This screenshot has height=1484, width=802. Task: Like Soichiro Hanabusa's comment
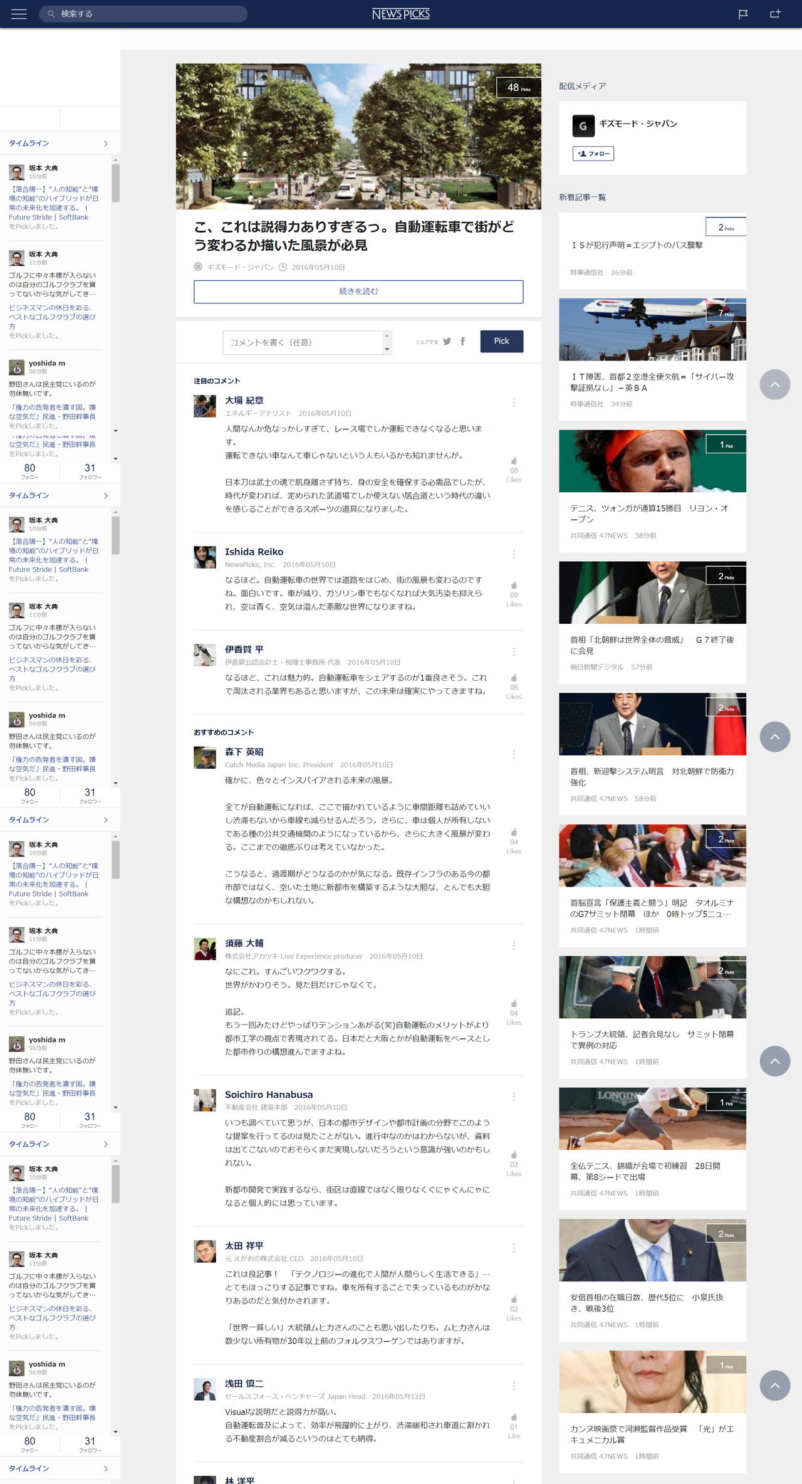point(514,1155)
